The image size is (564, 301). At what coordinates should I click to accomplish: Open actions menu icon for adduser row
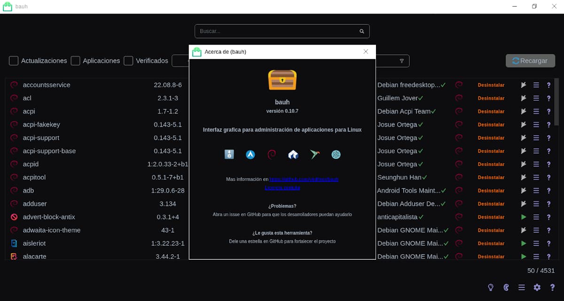536,204
